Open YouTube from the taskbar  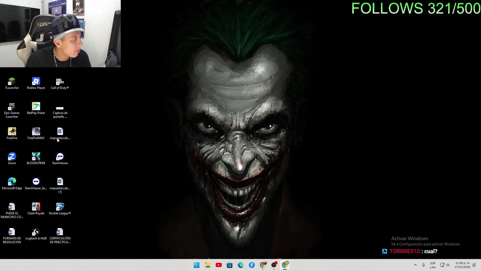[x=218, y=265]
